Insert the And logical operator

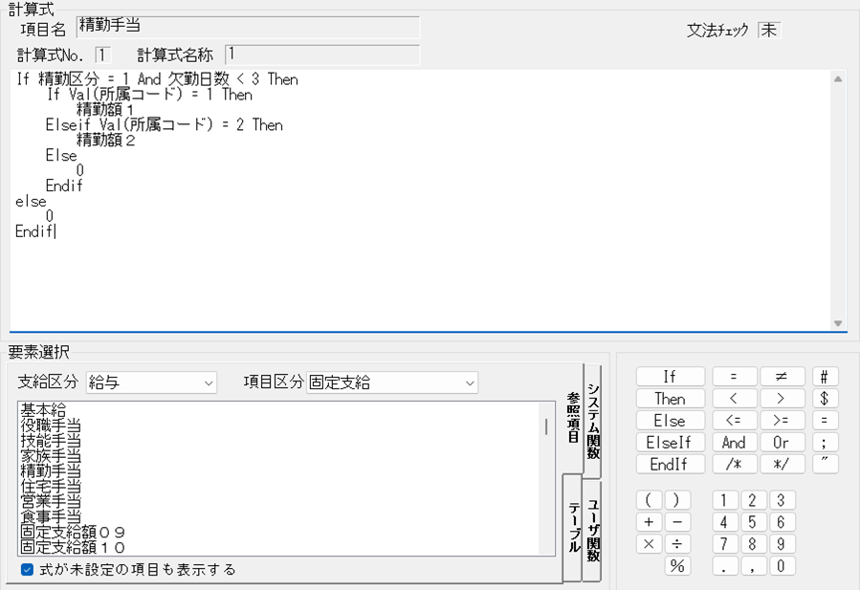pos(735,442)
